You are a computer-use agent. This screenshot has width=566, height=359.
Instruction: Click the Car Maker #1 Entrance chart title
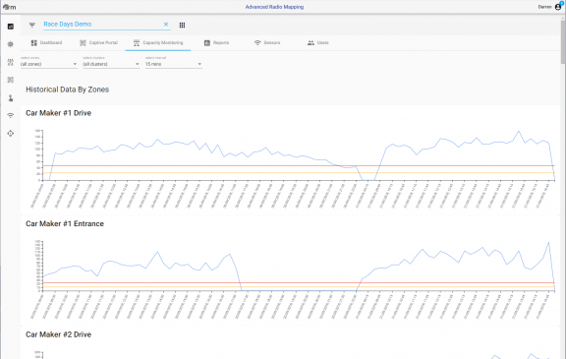click(x=65, y=224)
